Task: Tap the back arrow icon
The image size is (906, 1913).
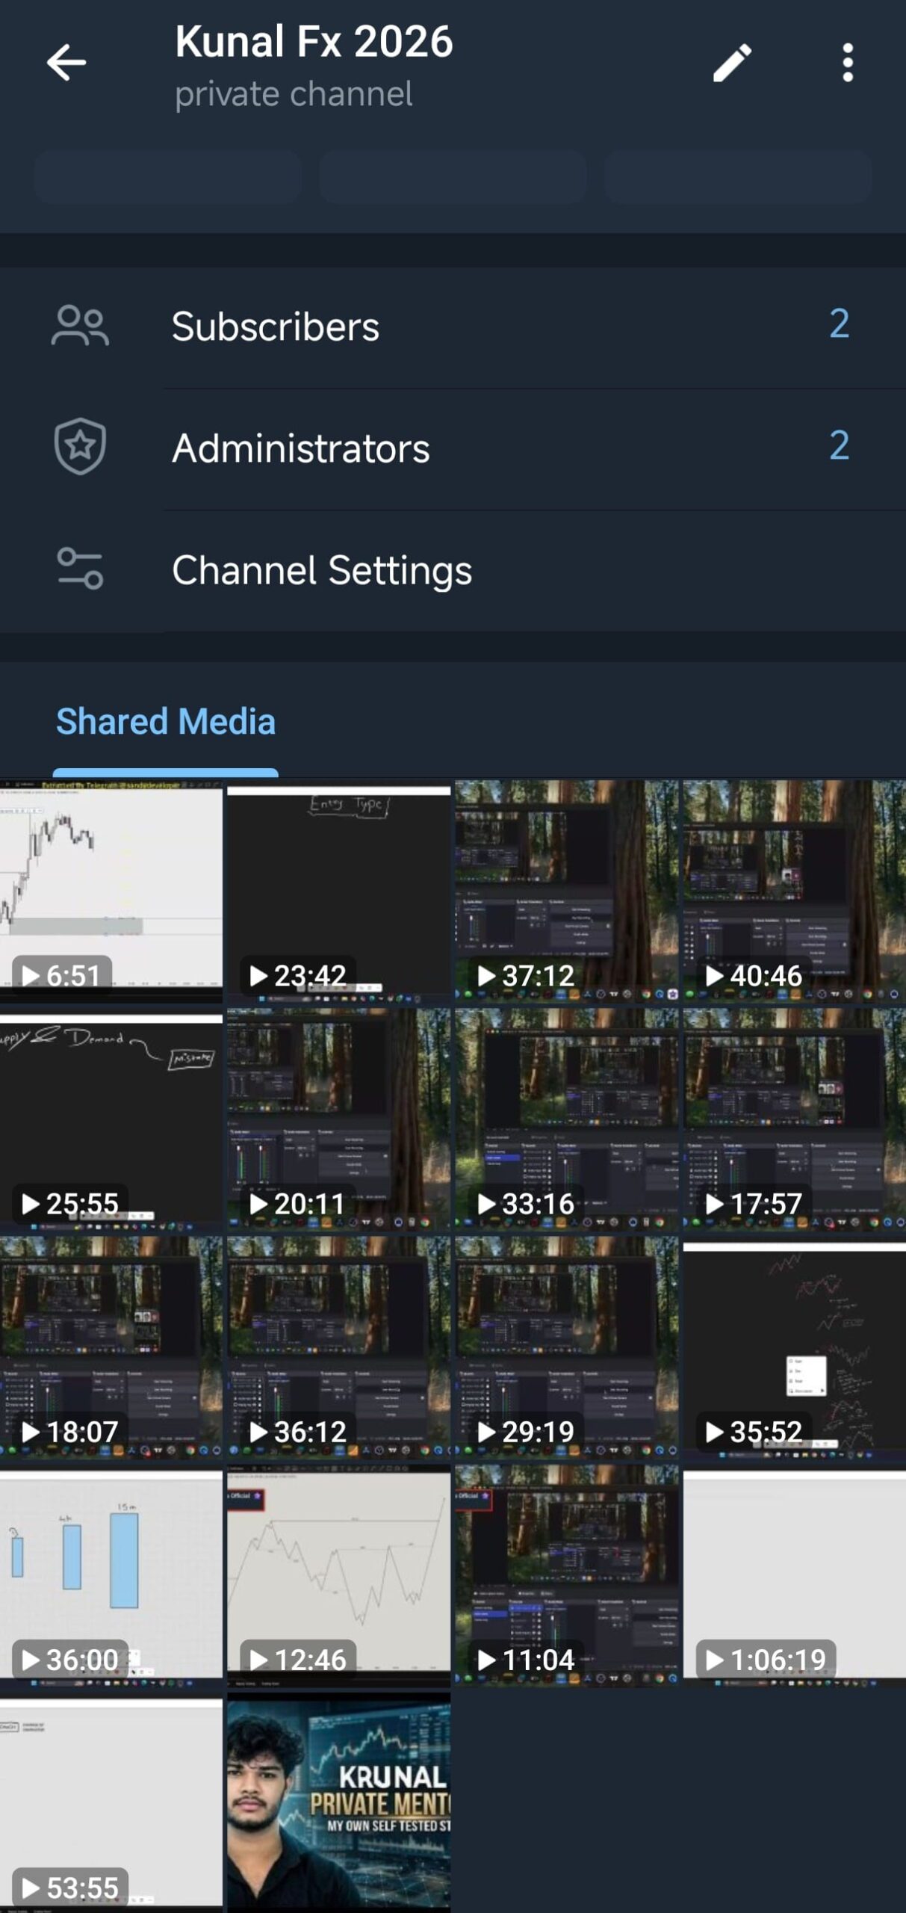Action: point(66,62)
